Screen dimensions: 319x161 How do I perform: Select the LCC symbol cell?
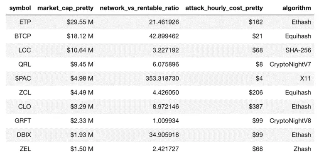coord(25,50)
